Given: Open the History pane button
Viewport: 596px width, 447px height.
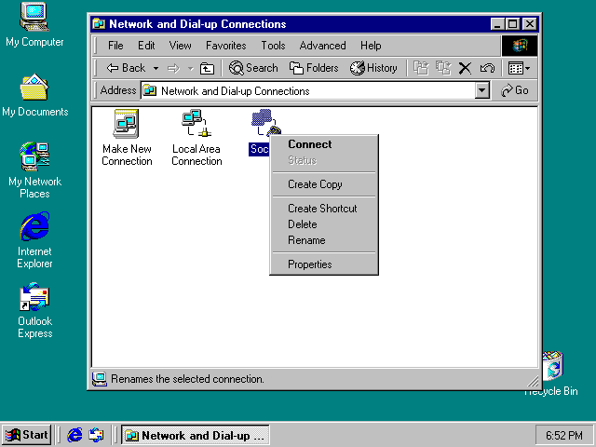Looking at the screenshot, I should click(373, 68).
